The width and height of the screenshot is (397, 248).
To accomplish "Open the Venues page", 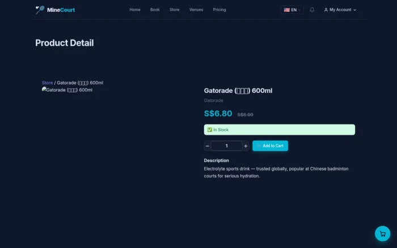I will (196, 10).
